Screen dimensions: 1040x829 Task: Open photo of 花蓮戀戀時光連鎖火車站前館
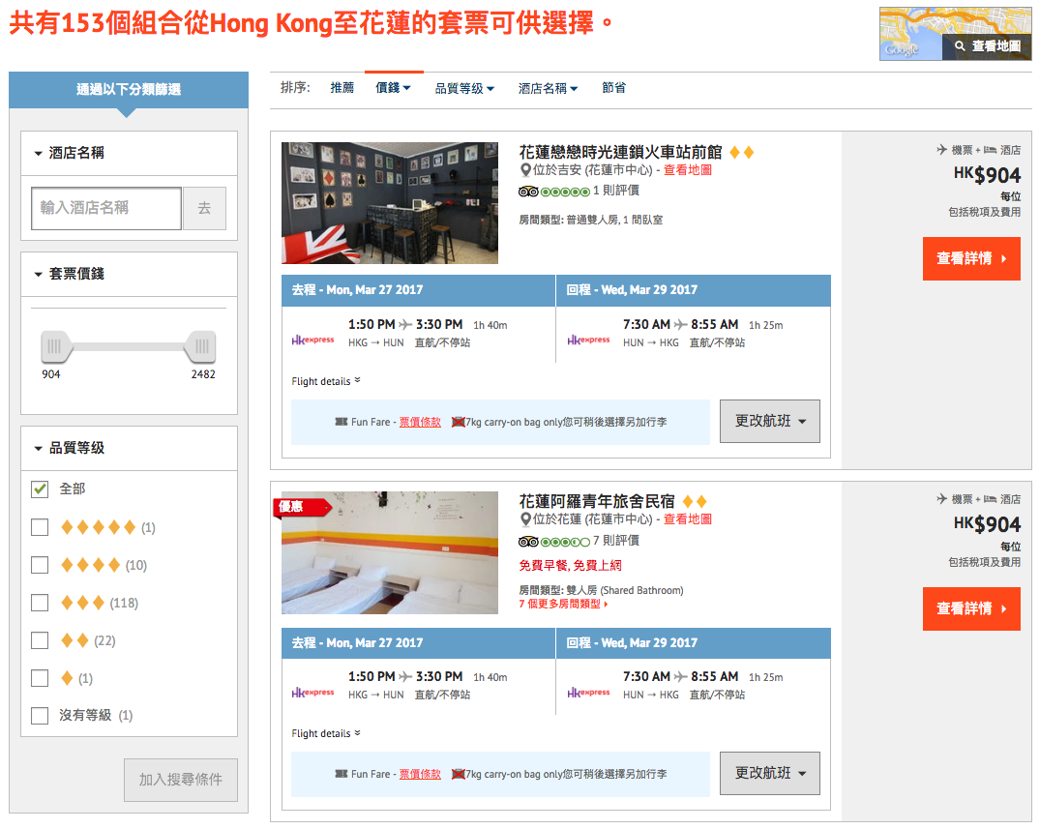[390, 203]
